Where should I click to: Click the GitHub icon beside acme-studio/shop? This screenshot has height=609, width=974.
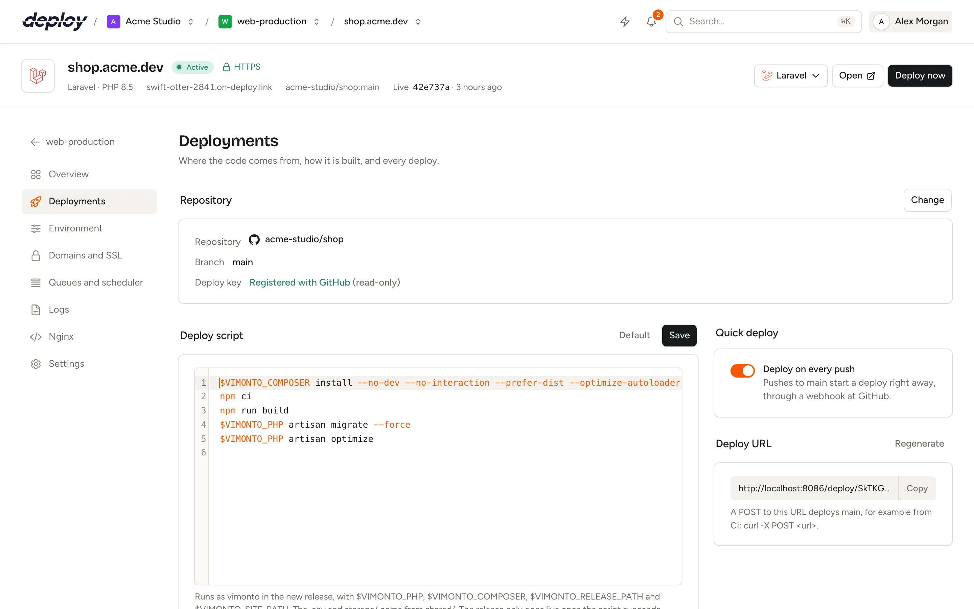[x=254, y=240]
